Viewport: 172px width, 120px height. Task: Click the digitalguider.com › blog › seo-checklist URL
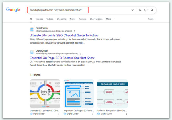point(54,31)
